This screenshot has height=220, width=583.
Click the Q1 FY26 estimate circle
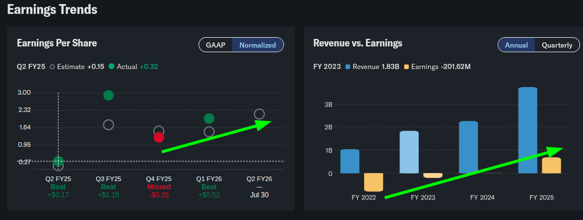click(x=209, y=132)
